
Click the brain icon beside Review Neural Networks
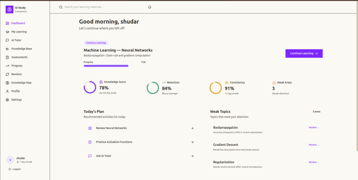coord(90,128)
